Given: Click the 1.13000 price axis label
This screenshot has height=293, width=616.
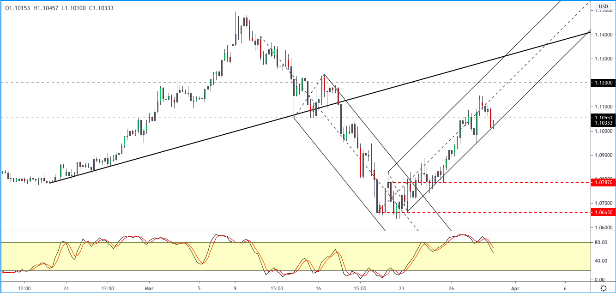Looking at the screenshot, I should pyautogui.click(x=603, y=59).
